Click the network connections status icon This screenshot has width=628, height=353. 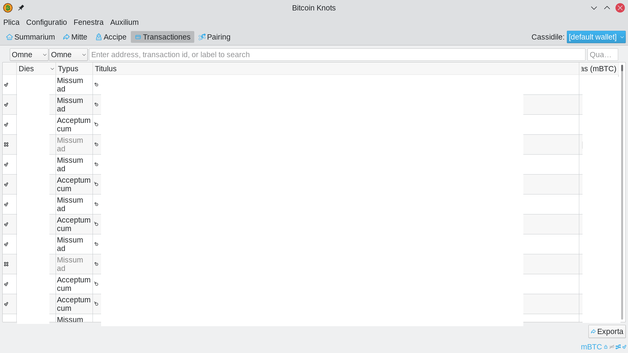[618, 347]
